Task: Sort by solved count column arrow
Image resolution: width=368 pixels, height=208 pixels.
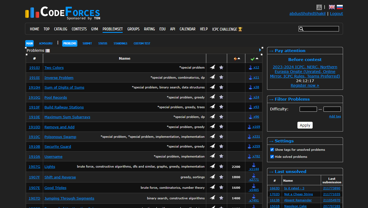Action: (257, 58)
